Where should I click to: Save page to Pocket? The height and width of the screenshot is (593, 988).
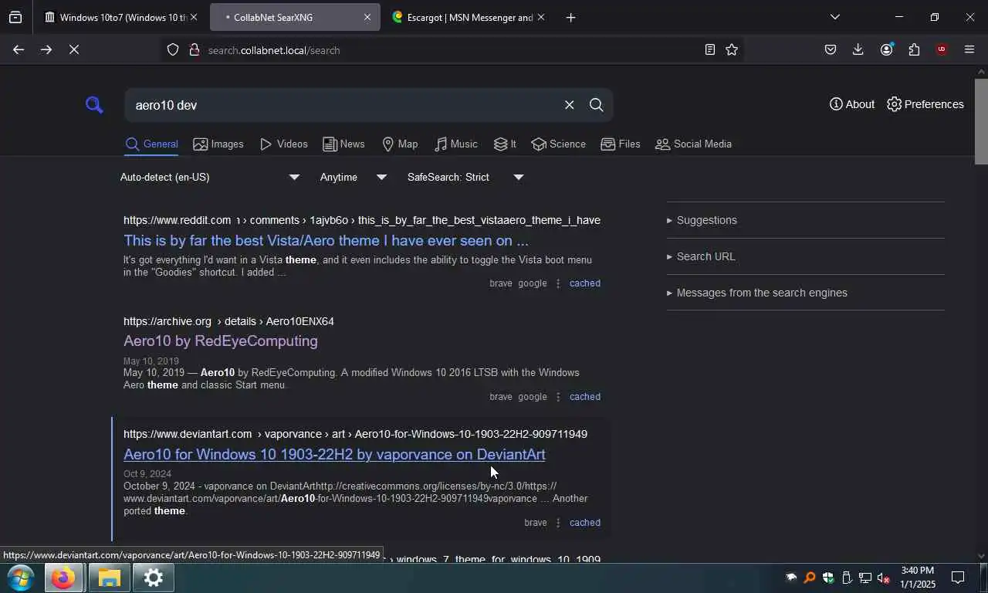tap(831, 49)
